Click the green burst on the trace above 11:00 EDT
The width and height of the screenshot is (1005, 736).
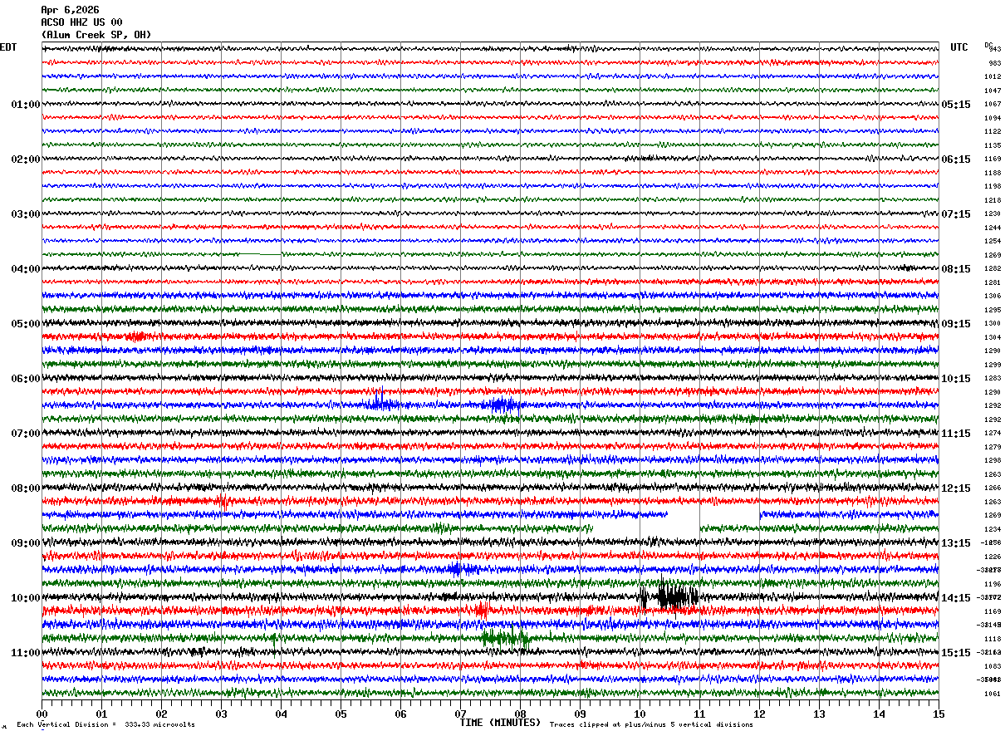click(x=505, y=638)
